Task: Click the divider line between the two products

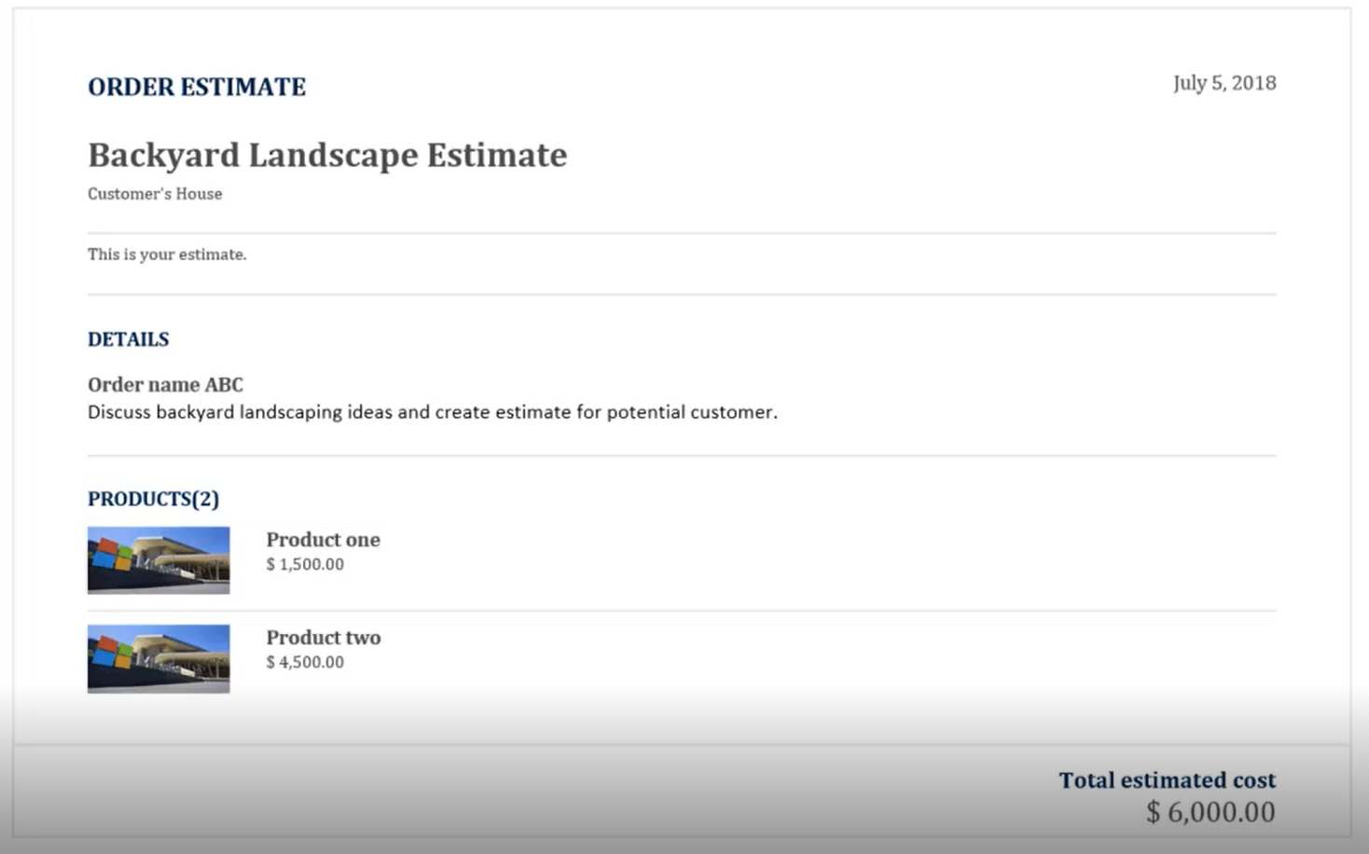Action: (682, 612)
